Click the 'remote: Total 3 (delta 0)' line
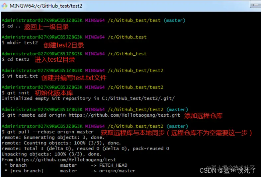 tap(85, 148)
